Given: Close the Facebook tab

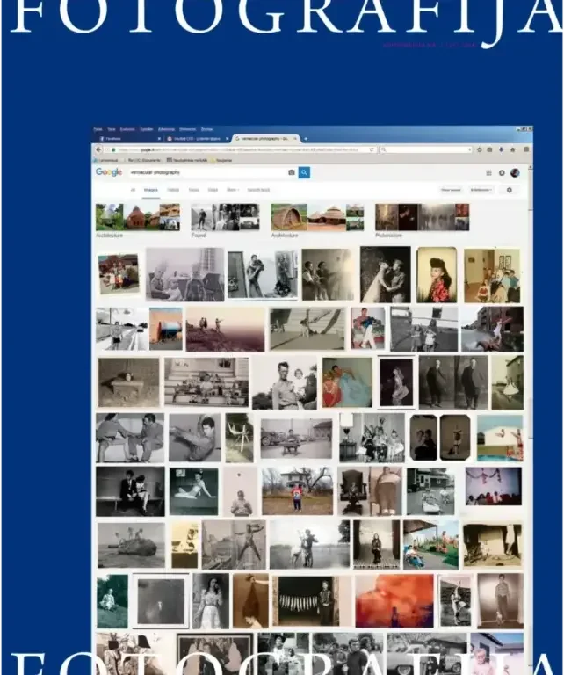Looking at the screenshot, I should click(x=159, y=139).
